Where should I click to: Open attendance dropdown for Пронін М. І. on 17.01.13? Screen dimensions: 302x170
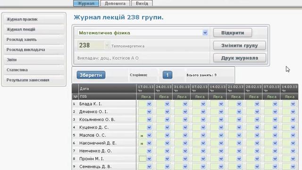point(149,159)
